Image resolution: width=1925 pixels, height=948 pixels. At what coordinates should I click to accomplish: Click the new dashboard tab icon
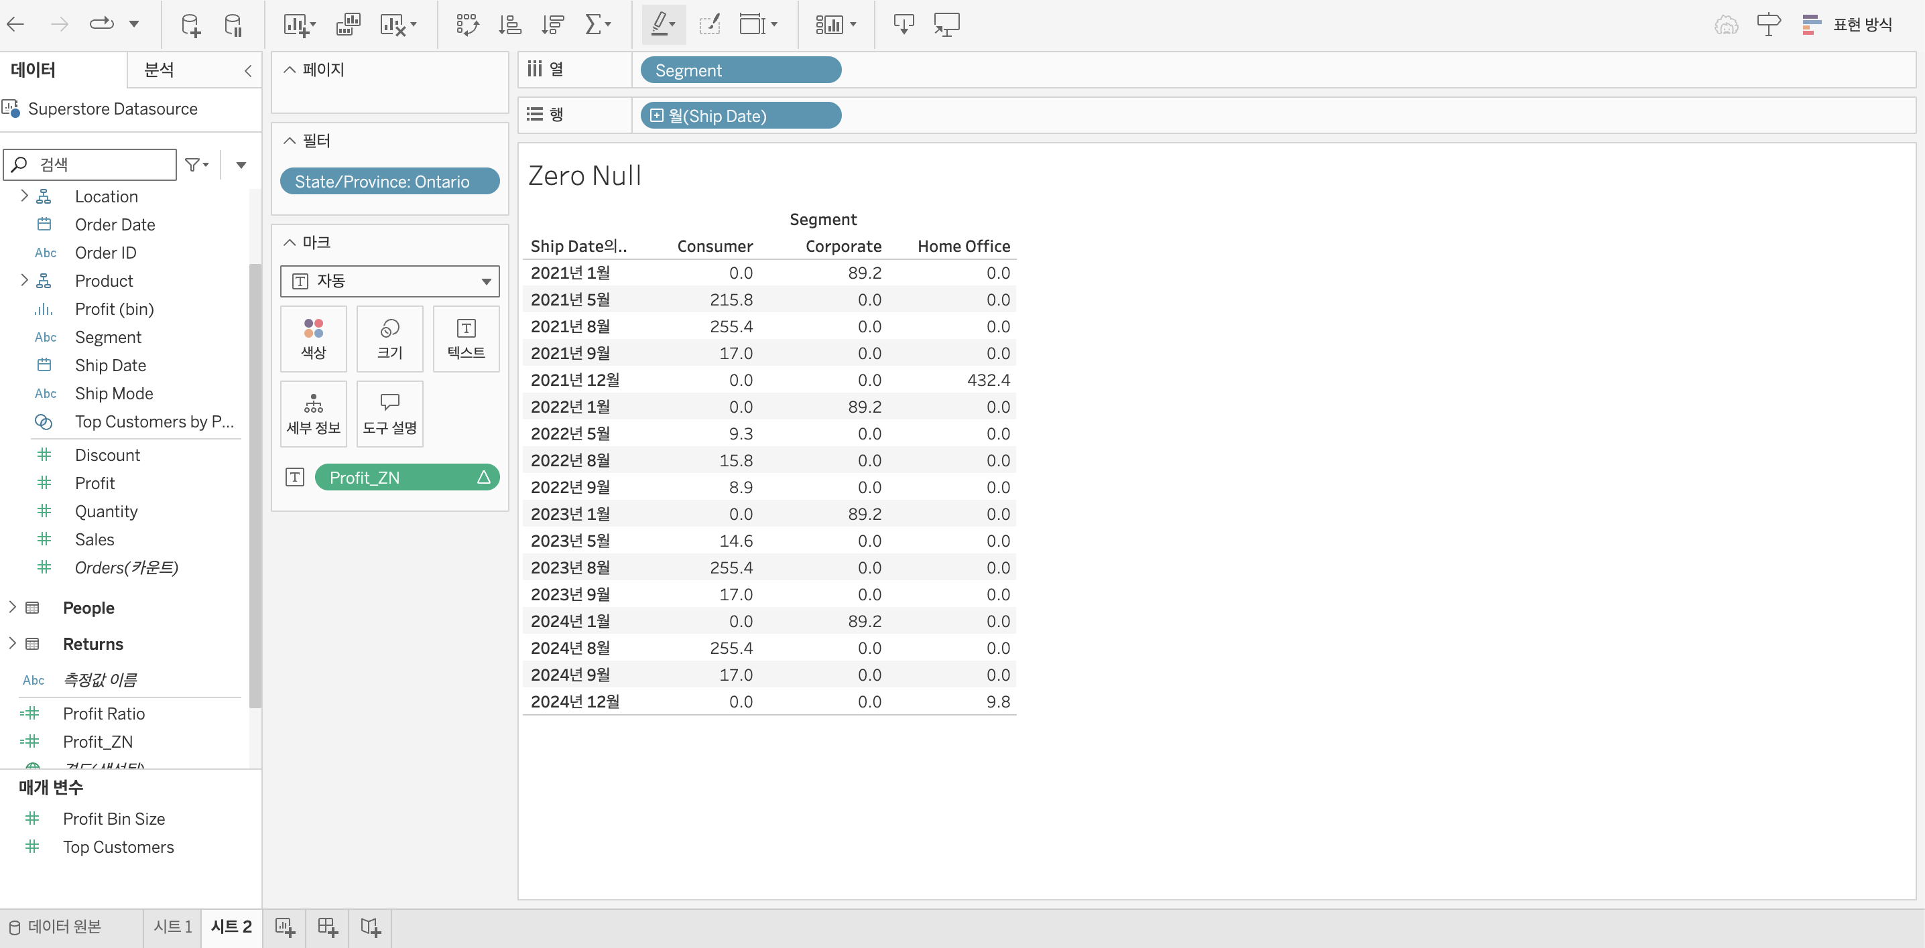[x=328, y=927]
